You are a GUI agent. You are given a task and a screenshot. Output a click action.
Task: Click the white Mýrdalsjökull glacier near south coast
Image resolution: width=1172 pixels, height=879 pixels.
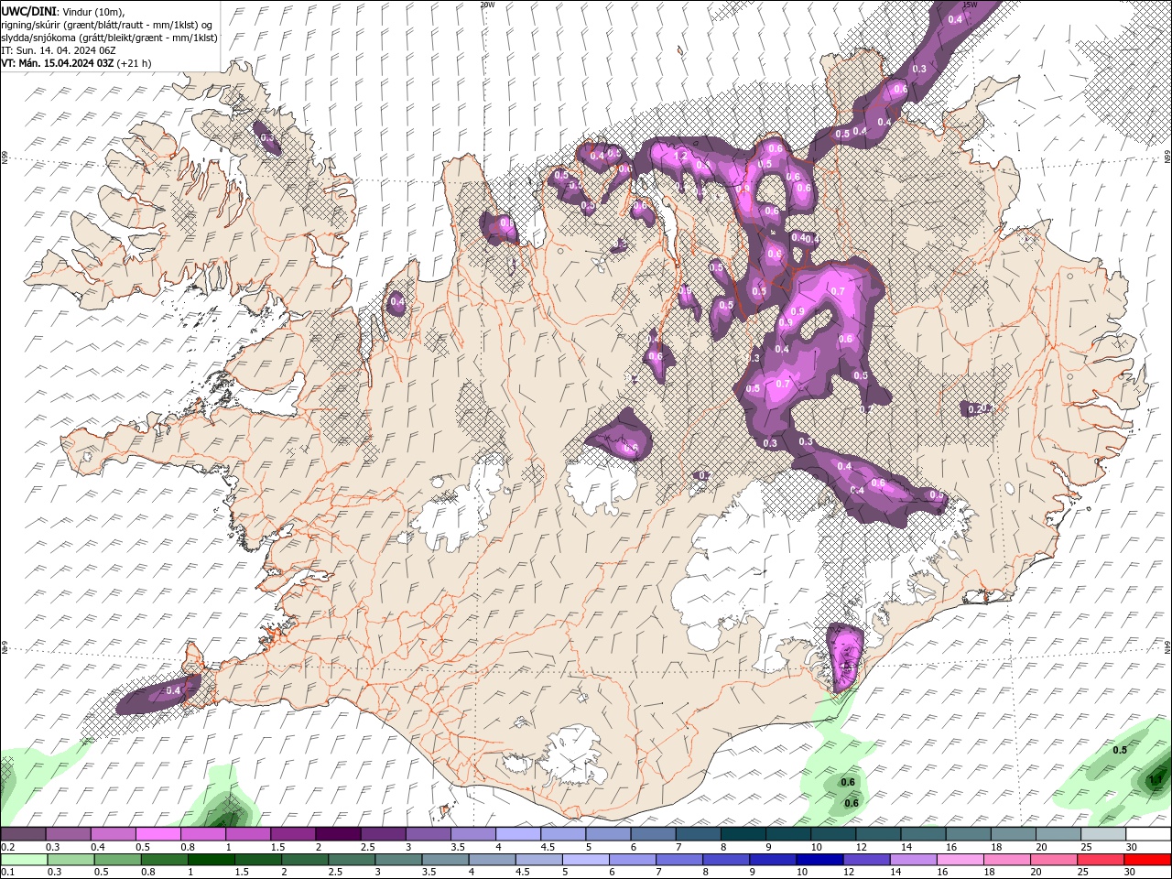(x=572, y=755)
